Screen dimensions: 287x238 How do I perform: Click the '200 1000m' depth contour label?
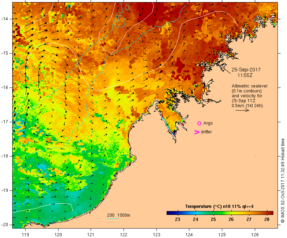click(119, 215)
